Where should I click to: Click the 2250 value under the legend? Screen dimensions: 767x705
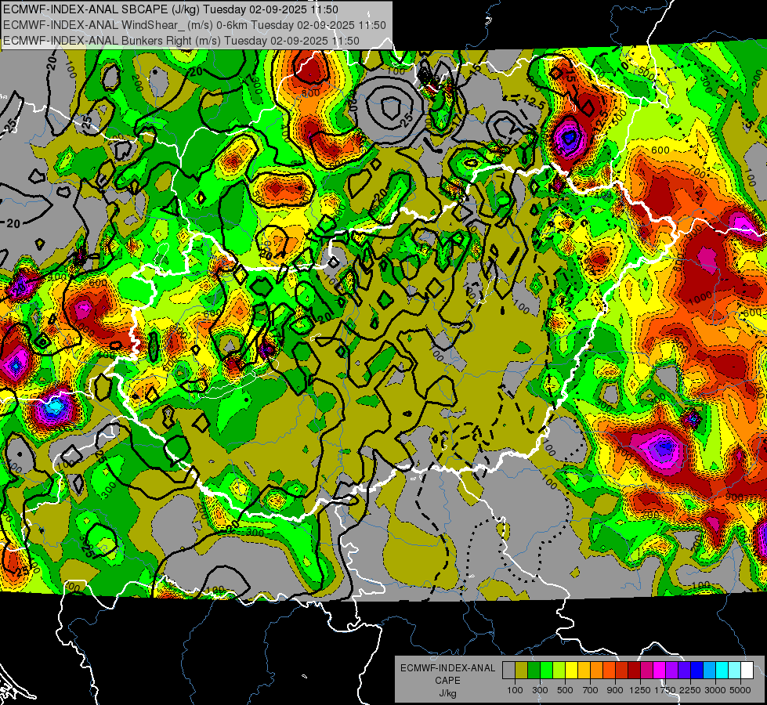coord(690,690)
